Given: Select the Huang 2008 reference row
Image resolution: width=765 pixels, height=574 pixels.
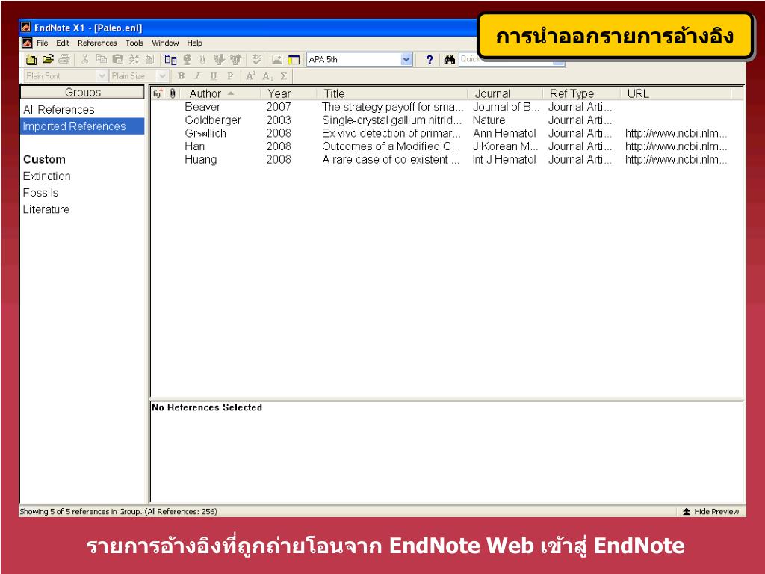Looking at the screenshot, I should [x=447, y=160].
